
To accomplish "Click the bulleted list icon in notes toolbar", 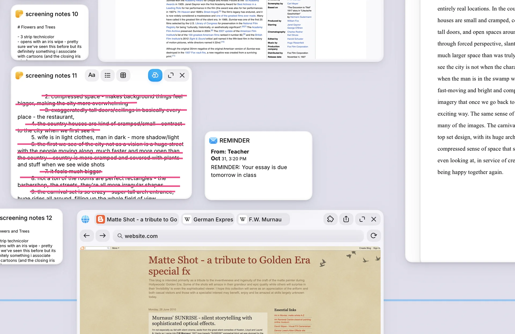I will tap(108, 75).
